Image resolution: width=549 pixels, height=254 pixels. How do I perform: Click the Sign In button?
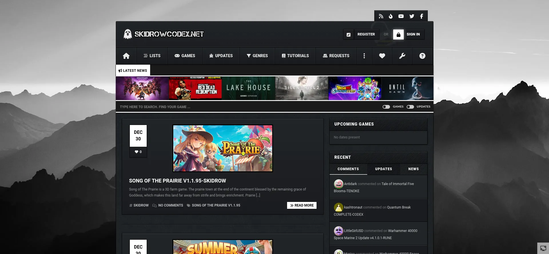409,34
